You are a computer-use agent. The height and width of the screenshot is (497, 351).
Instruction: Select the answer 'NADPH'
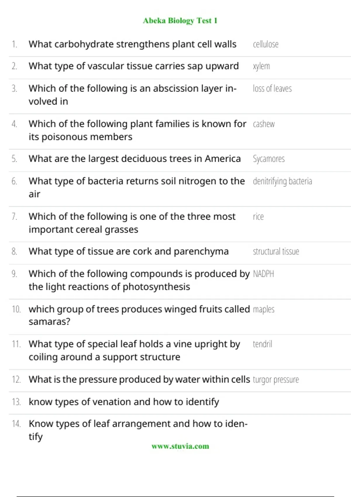tap(263, 274)
